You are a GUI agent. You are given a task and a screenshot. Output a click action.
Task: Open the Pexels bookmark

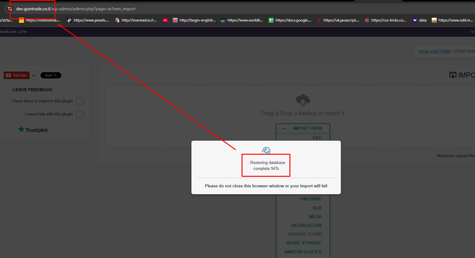(x=88, y=20)
